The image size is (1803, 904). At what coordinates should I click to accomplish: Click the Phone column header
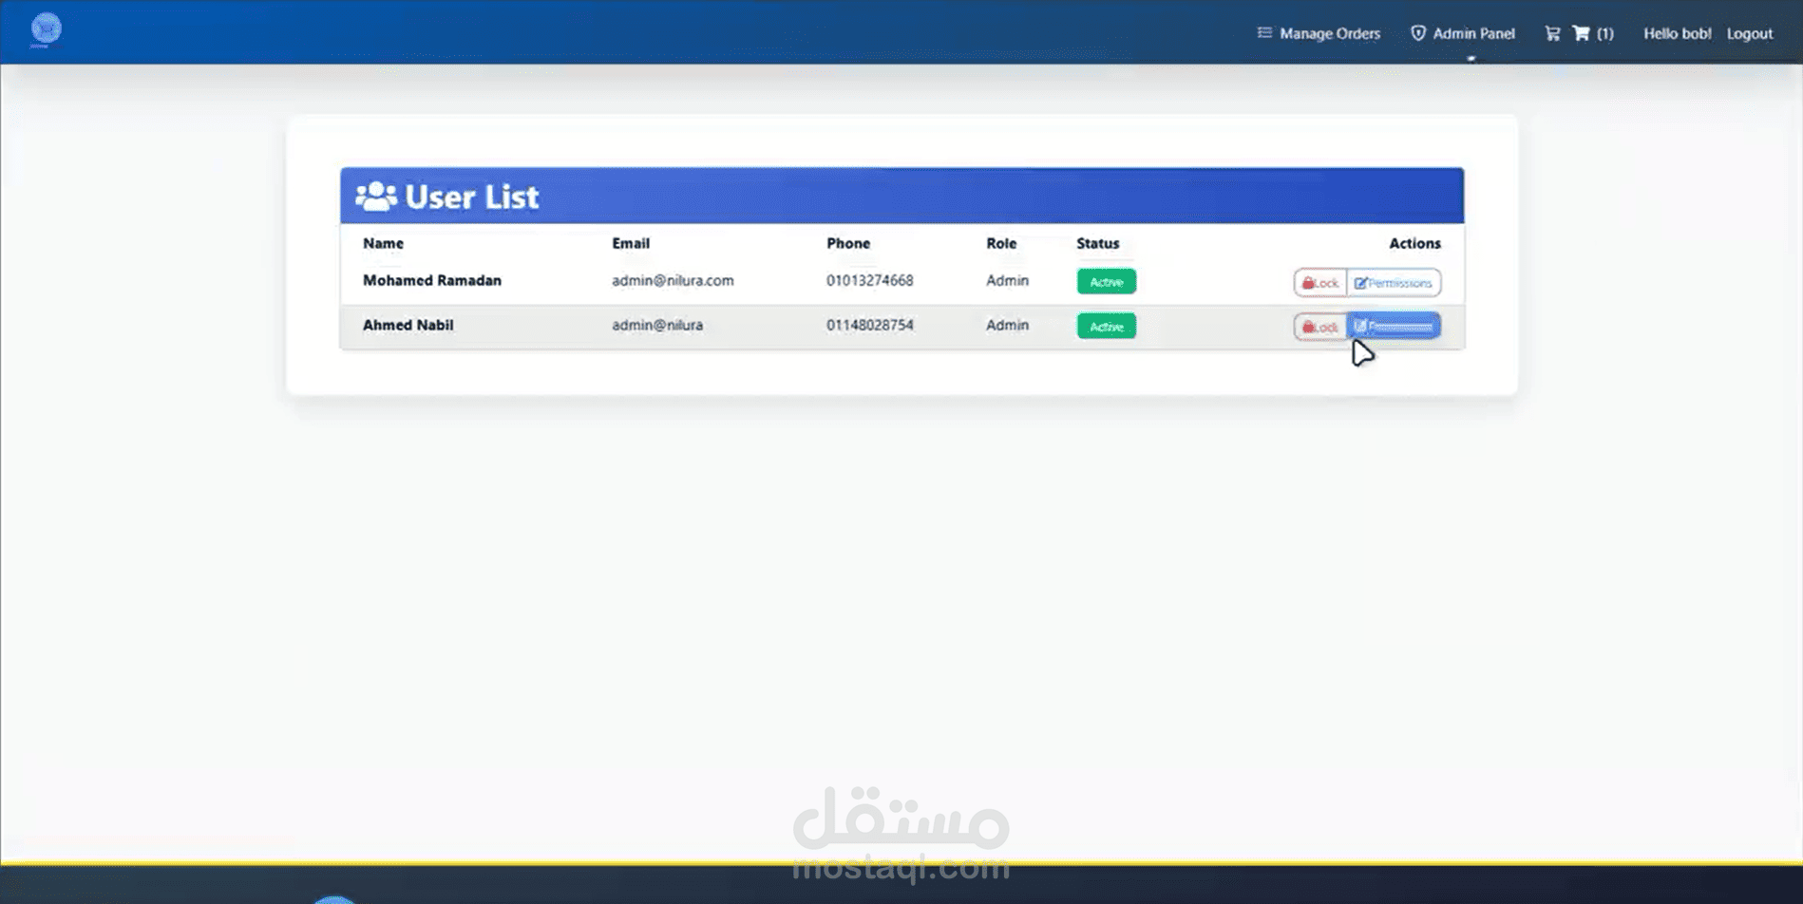tap(848, 243)
